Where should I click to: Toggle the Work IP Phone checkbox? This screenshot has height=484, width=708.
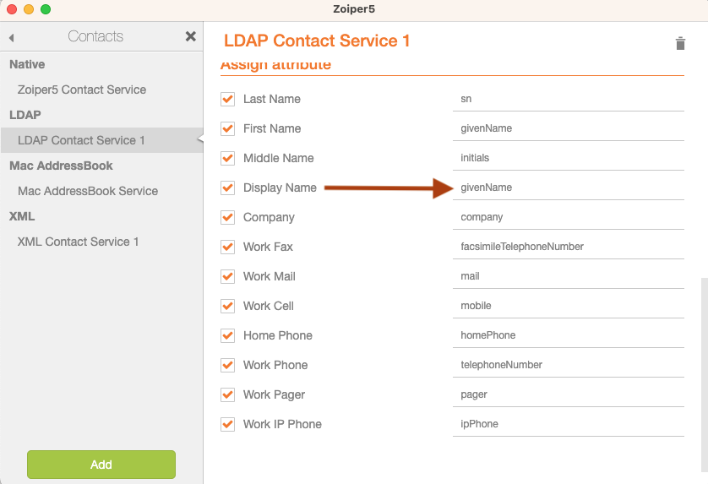tap(227, 424)
